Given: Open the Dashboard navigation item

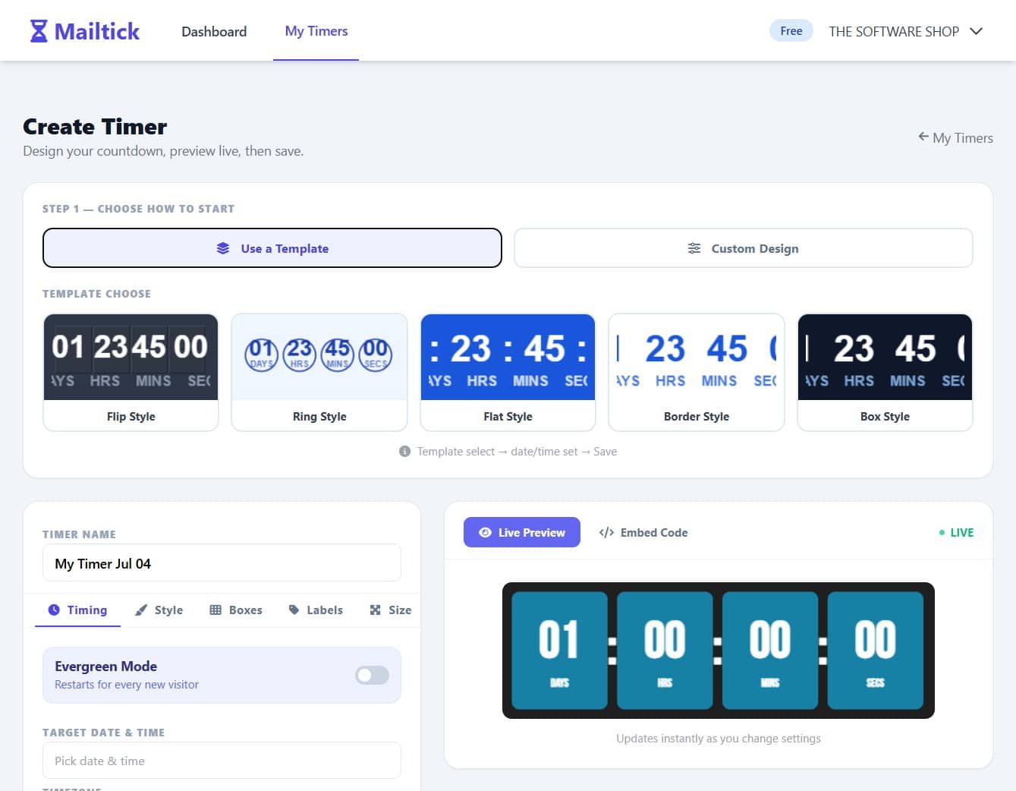Looking at the screenshot, I should 214,31.
